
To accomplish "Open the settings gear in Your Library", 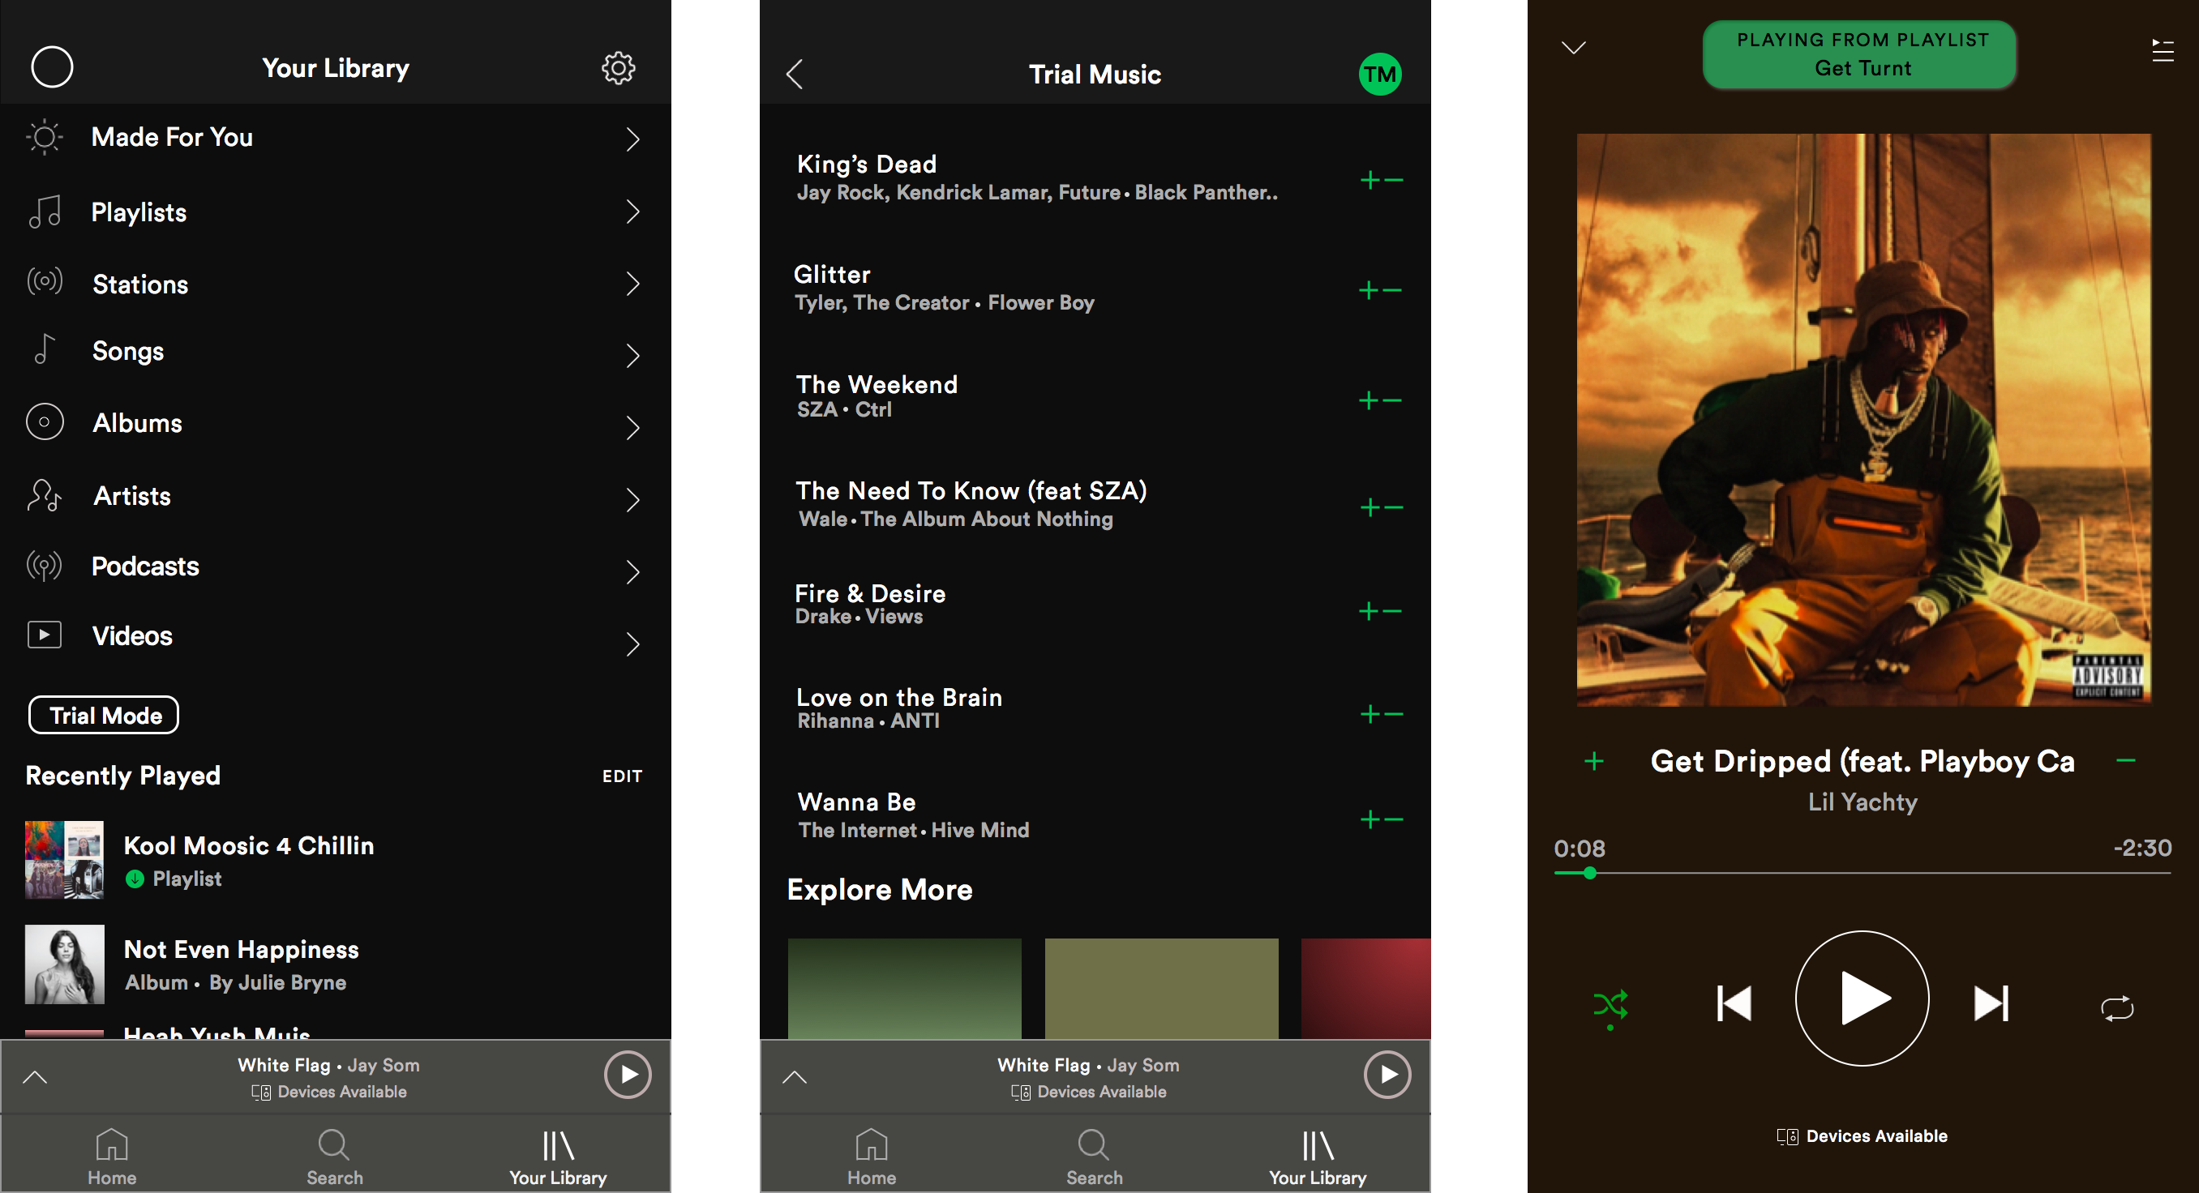I will (x=618, y=67).
